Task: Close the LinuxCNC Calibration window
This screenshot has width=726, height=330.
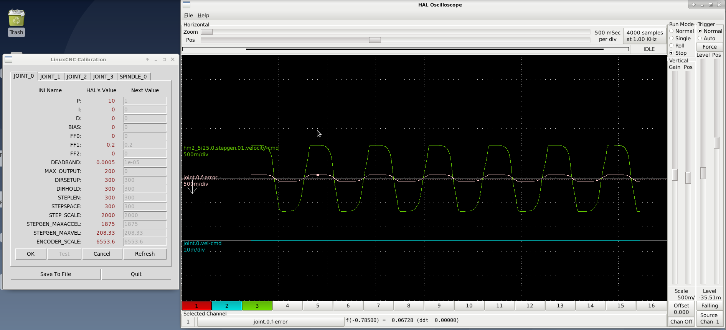Action: pos(173,59)
